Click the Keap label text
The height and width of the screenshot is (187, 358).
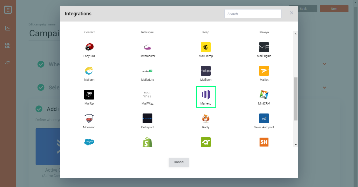(x=206, y=32)
